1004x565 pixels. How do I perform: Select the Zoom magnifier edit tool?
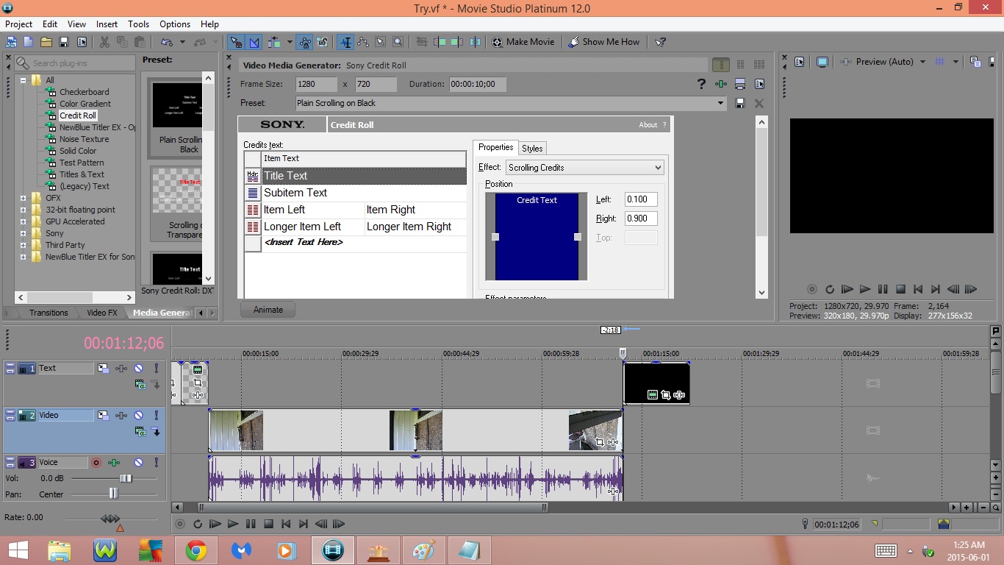pos(398,42)
